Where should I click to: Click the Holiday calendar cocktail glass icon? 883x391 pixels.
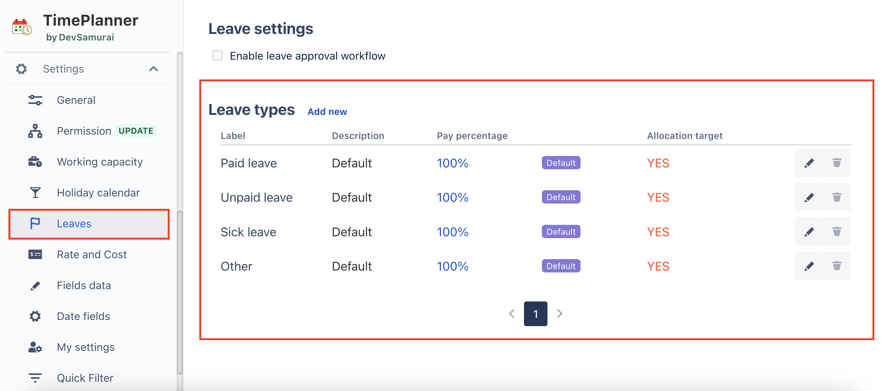35,193
